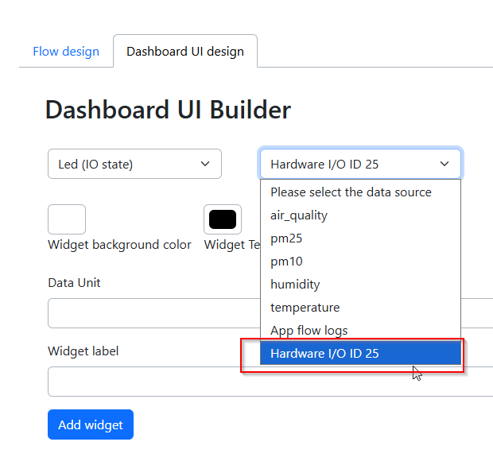Click the chevron on the data source dropdown

pos(444,165)
